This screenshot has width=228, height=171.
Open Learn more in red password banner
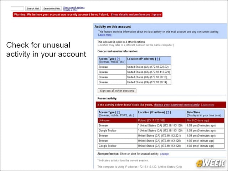click(208, 105)
